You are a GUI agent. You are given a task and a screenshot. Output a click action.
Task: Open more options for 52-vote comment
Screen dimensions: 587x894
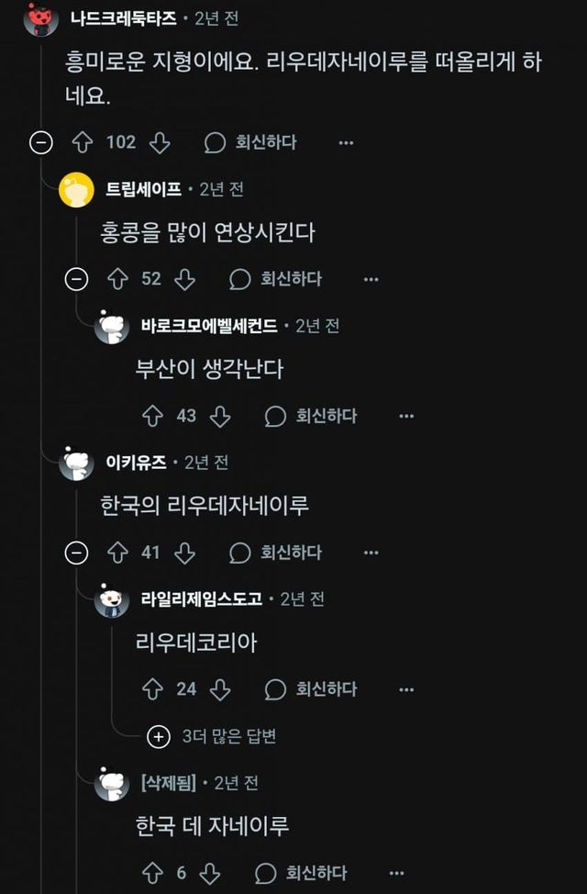pos(371,279)
